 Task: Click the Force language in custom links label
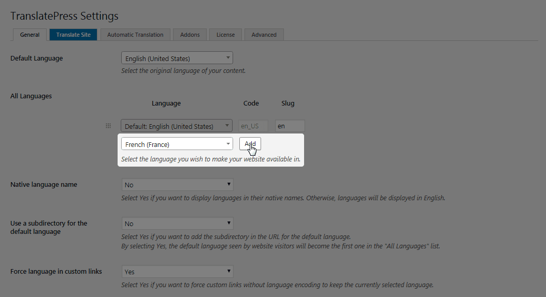56,272
